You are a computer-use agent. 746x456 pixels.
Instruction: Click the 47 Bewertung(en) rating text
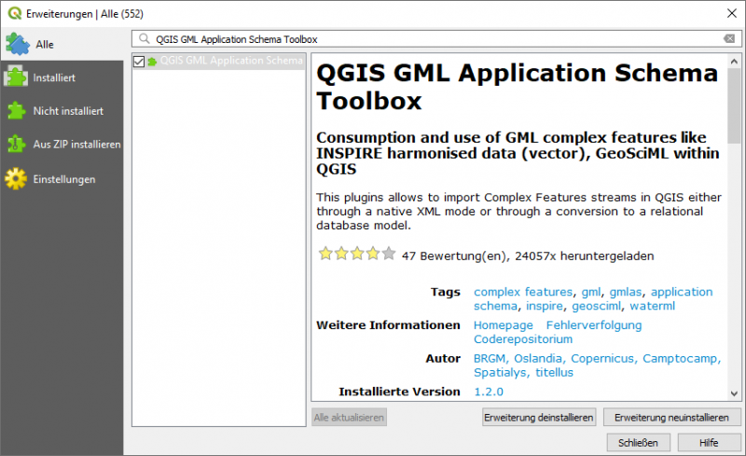[x=455, y=256]
